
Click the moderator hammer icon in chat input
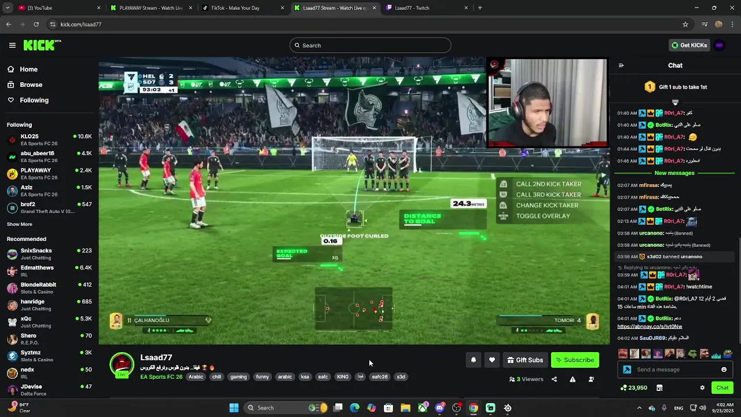pyautogui.click(x=627, y=370)
